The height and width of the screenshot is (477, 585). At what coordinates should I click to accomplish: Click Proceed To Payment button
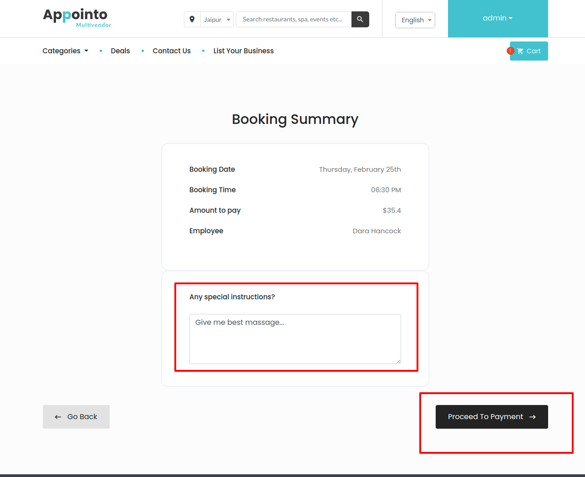492,417
